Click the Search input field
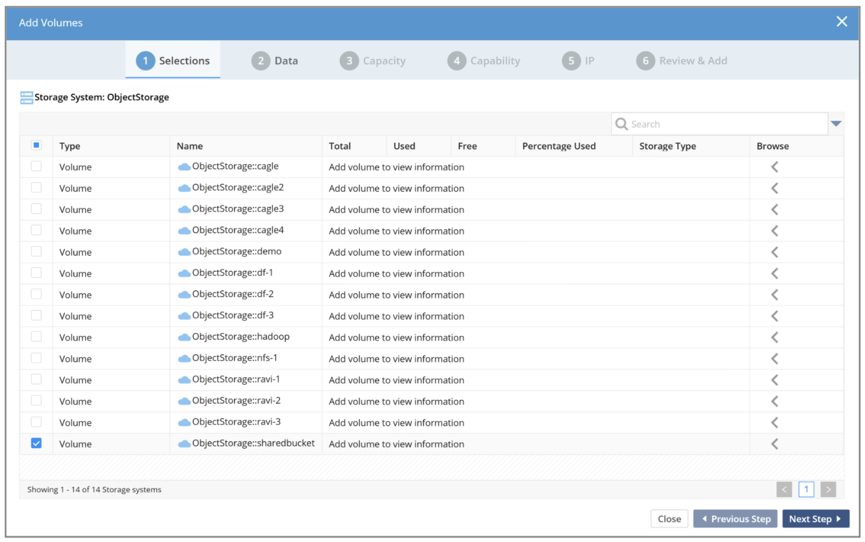Screen dimensions: 865x542 click(x=720, y=124)
